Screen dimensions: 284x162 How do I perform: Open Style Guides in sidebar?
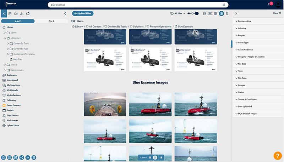tap(12, 115)
